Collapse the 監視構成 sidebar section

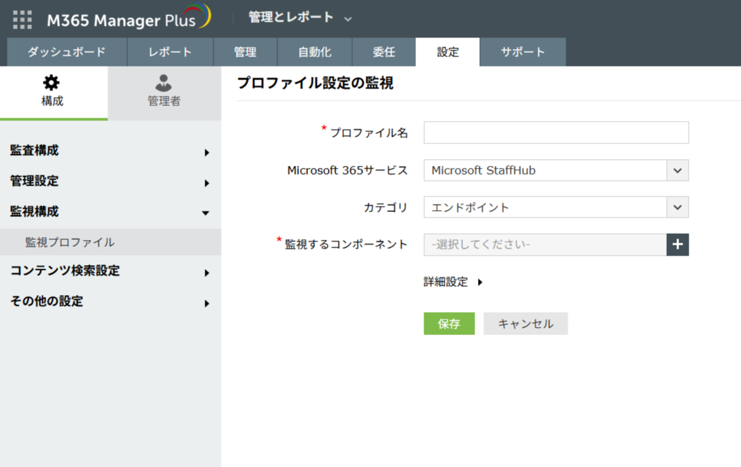[109, 212]
